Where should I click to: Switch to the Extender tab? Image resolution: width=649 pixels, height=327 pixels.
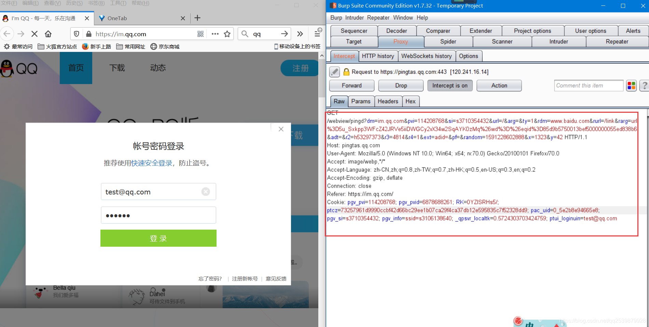481,31
